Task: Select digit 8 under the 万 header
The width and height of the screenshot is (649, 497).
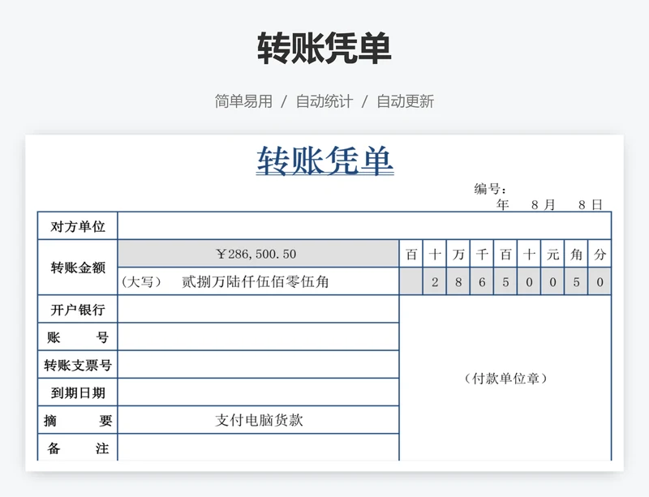Action: 458,281
